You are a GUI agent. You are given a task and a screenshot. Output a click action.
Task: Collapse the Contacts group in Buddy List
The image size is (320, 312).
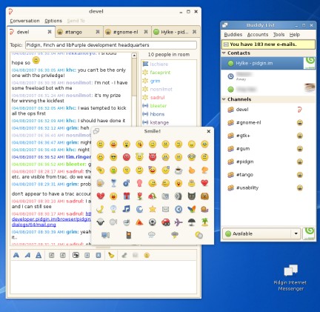224,53
